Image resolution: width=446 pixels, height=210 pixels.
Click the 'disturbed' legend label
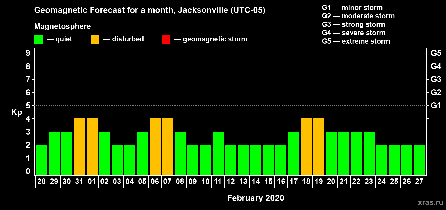tap(128, 39)
